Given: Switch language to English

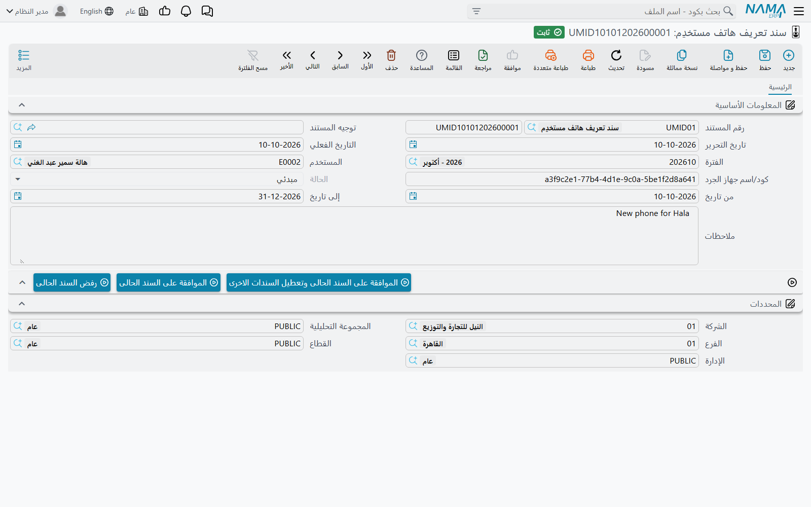Looking at the screenshot, I should coord(97,11).
